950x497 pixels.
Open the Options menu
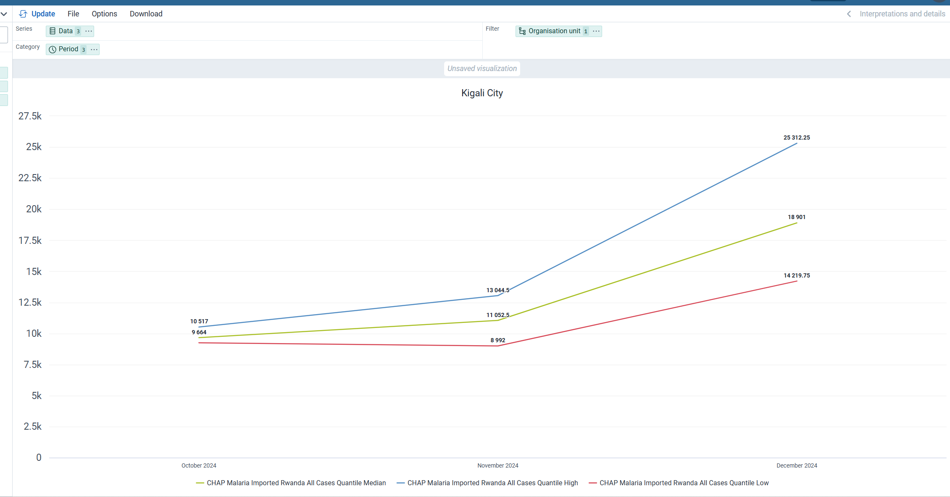(104, 14)
